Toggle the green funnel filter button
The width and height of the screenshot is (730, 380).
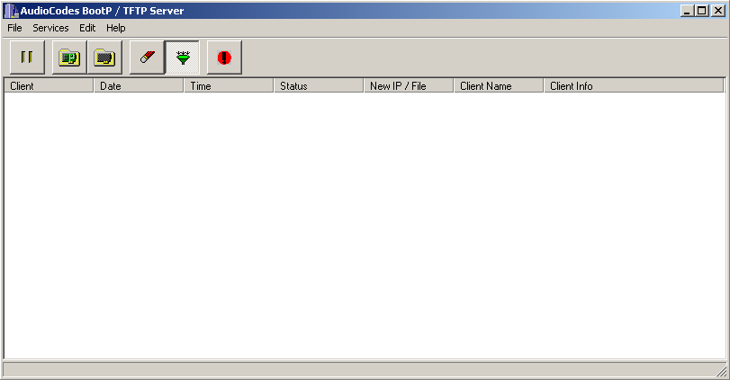tap(183, 57)
